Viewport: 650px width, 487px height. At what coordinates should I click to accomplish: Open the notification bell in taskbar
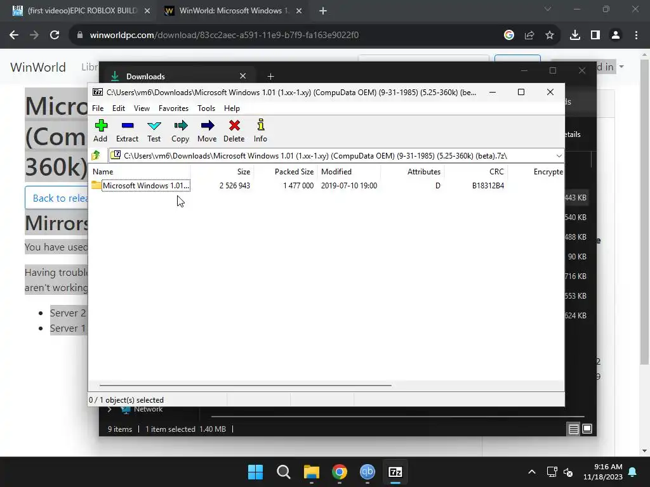pos(633,472)
